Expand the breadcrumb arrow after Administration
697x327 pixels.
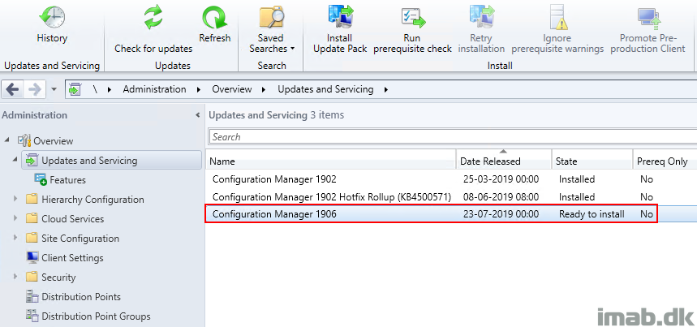199,89
